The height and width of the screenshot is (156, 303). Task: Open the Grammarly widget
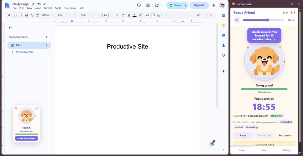212,143
